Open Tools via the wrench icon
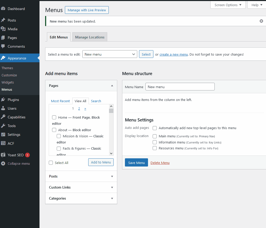Image resolution: width=266 pixels, height=228 pixels. pos(3,126)
